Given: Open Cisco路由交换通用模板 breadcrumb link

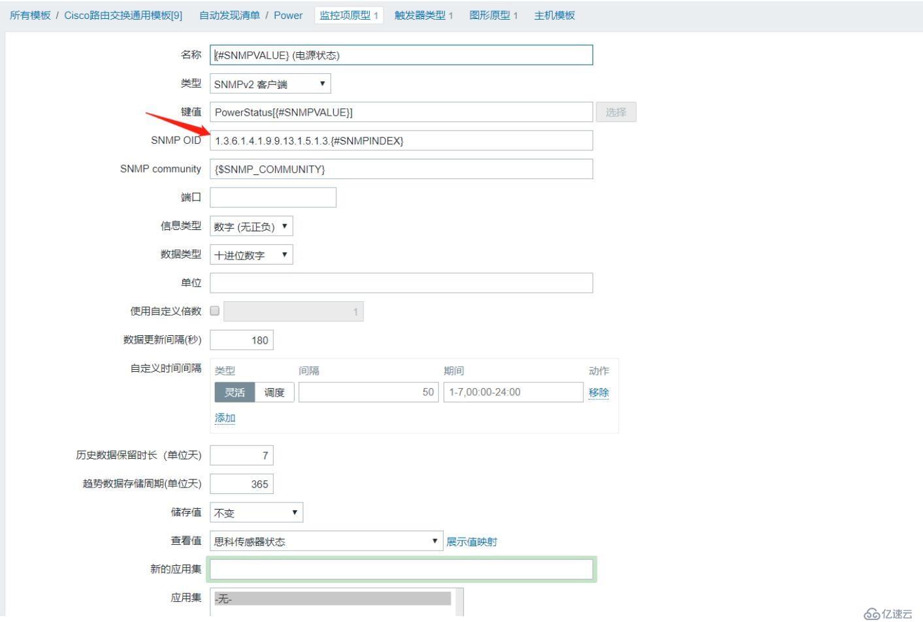Looking at the screenshot, I should tap(123, 15).
